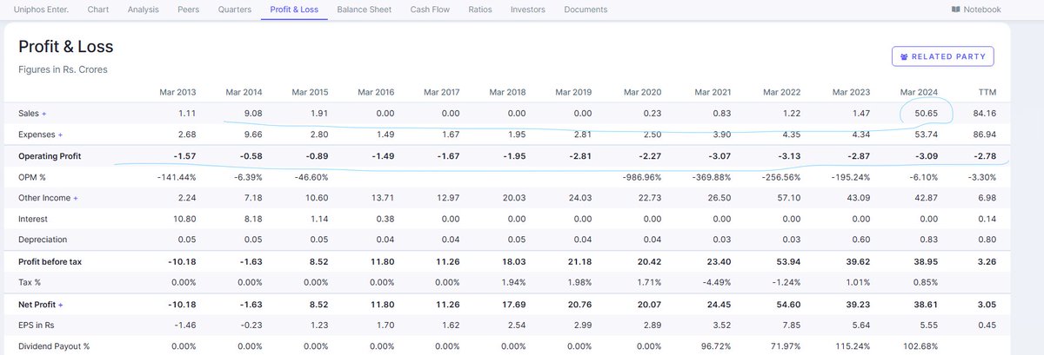Click the Profit before tax row label
Viewport: 1044px width, 355px height.
click(52, 261)
